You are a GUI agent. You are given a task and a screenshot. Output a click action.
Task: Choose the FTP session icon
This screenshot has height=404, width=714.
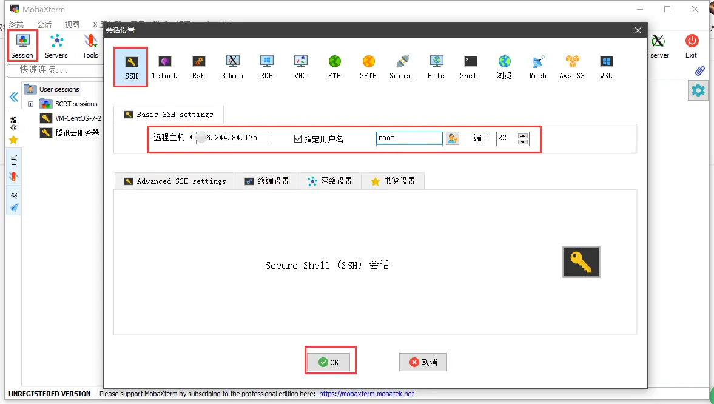(334, 67)
